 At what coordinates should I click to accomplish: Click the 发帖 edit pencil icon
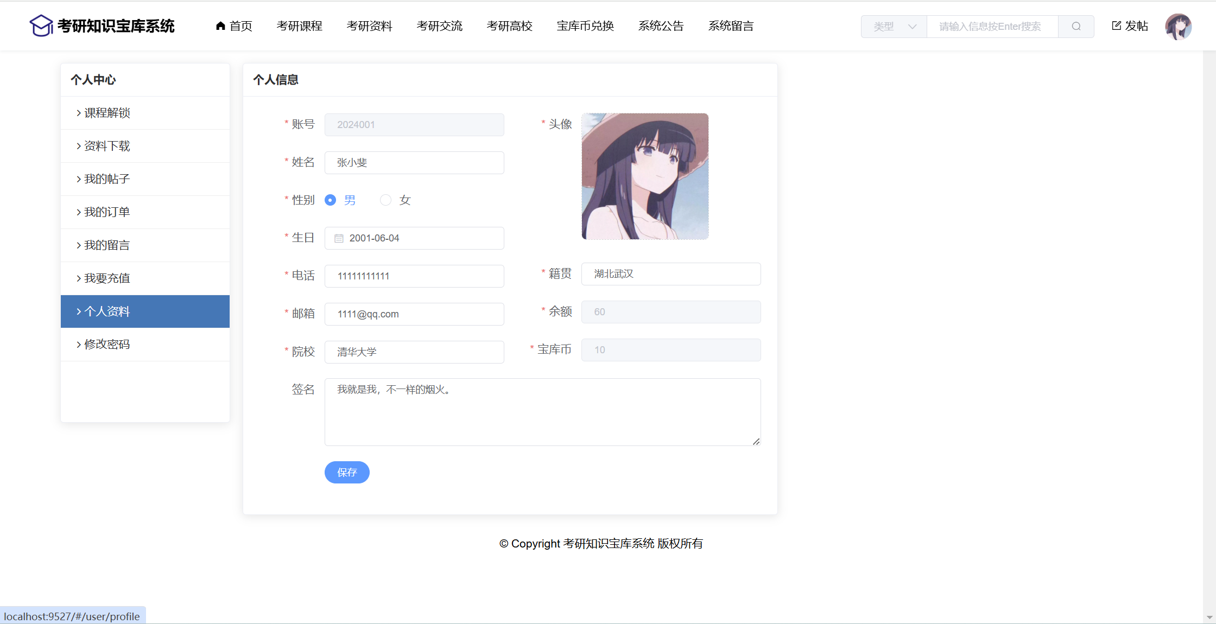(1116, 26)
